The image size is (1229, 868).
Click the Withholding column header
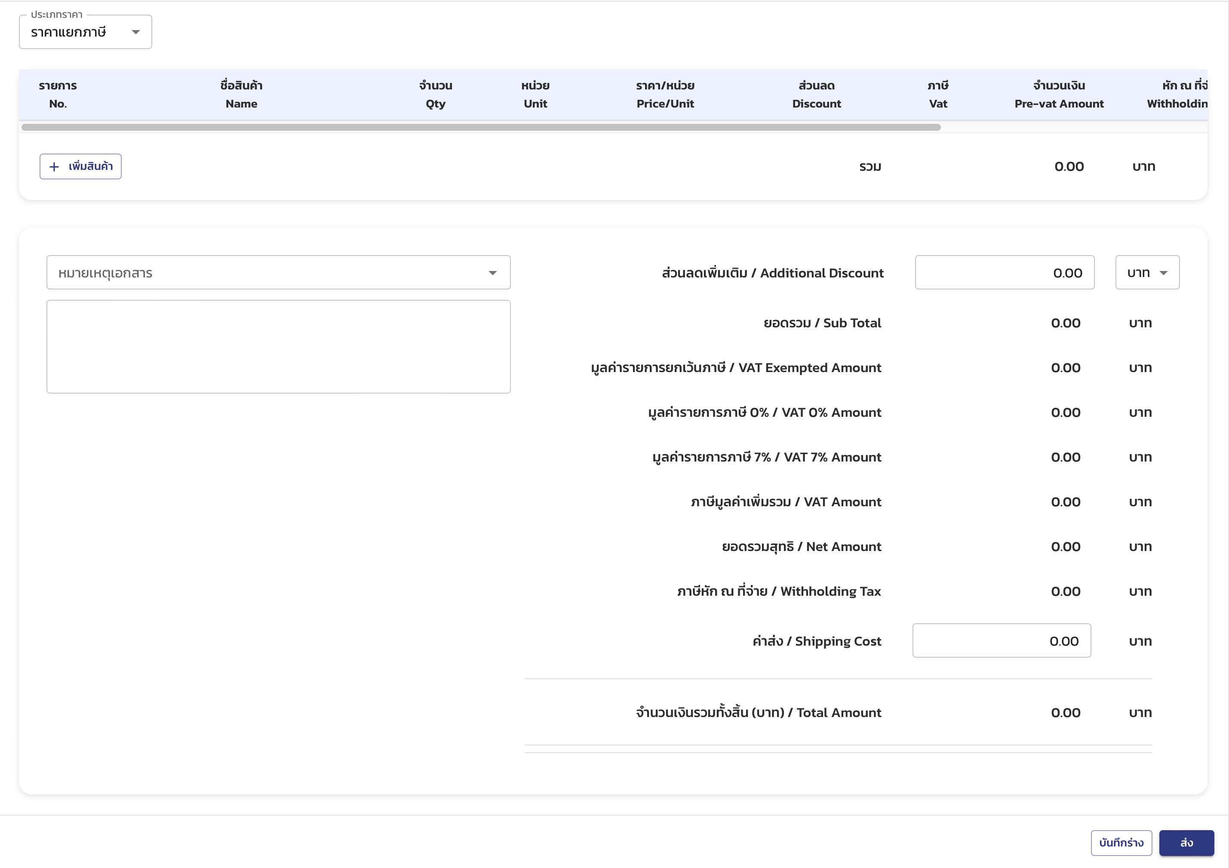1177,95
